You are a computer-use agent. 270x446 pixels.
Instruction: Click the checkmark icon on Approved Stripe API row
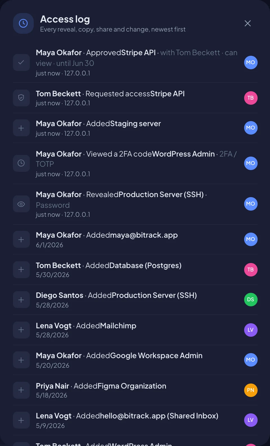coord(21,63)
